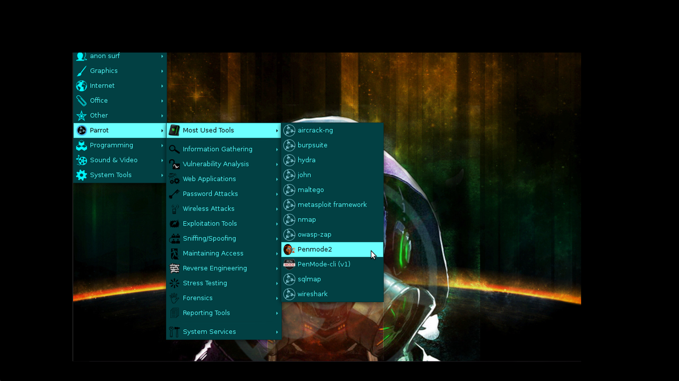
Task: Click the Stress Testing icon
Action: point(174,283)
